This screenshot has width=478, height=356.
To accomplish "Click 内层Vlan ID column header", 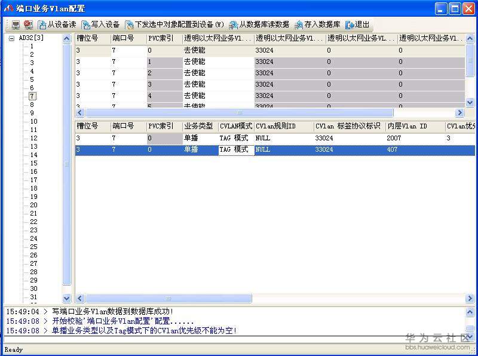I will [415, 126].
